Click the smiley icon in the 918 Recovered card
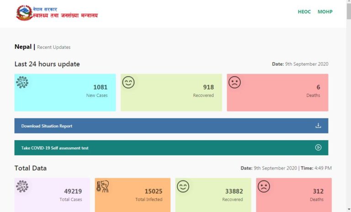The image size is (351, 212). pyautogui.click(x=128, y=82)
